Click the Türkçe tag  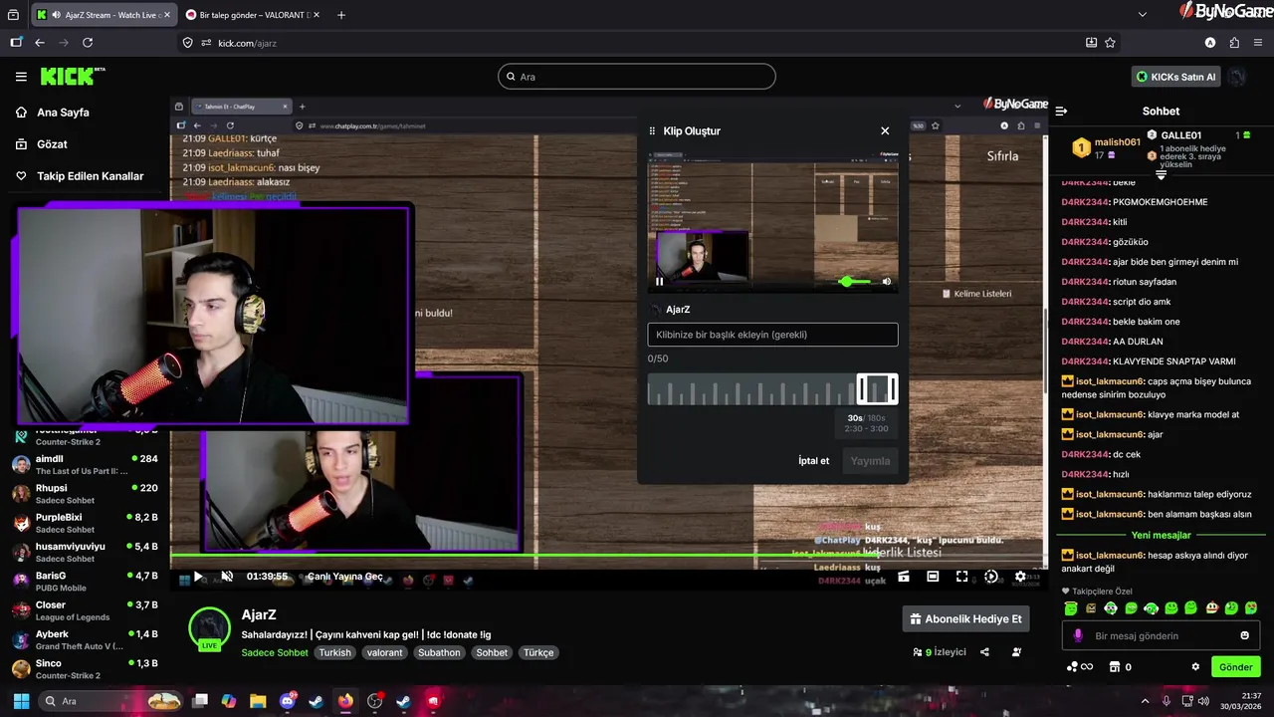538,653
